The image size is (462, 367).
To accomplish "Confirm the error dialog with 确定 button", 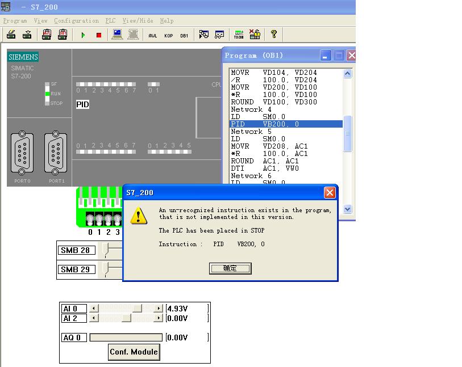I will [x=230, y=268].
